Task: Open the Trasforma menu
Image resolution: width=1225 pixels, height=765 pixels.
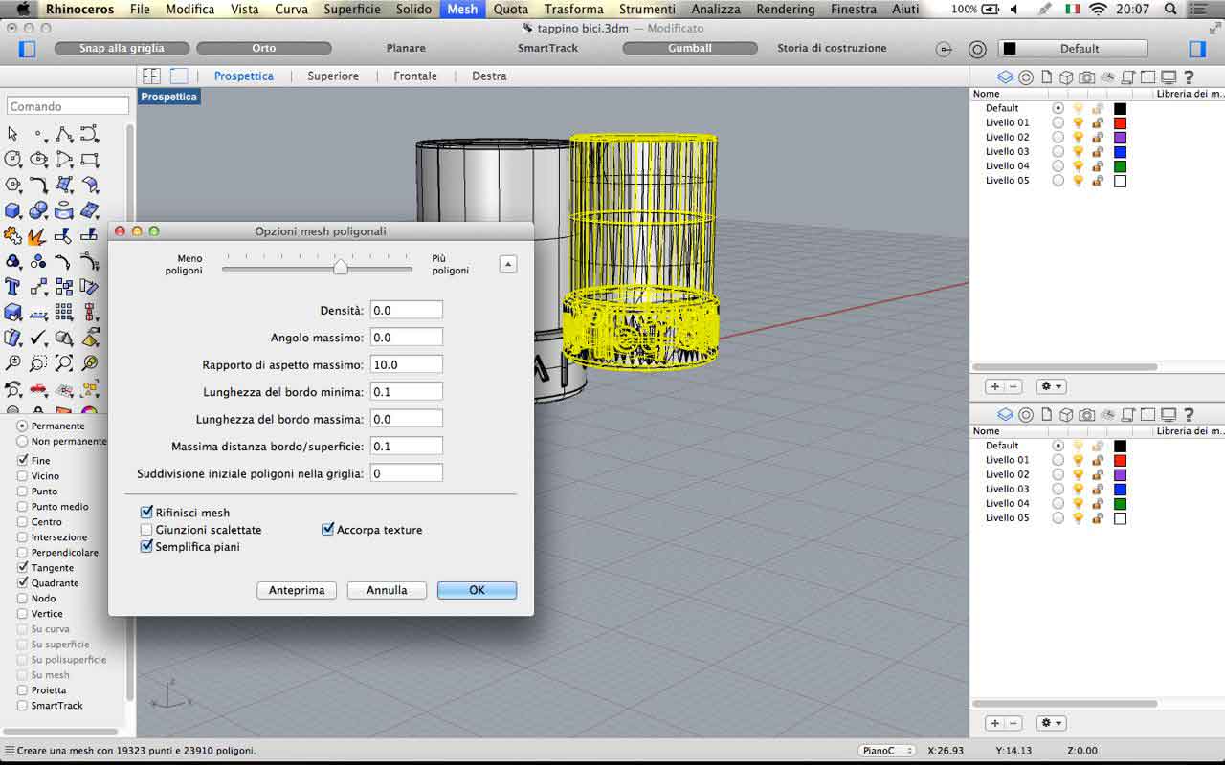Action: 573,9
